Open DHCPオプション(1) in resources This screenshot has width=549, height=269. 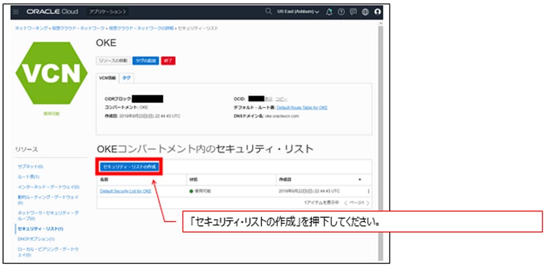(36, 239)
